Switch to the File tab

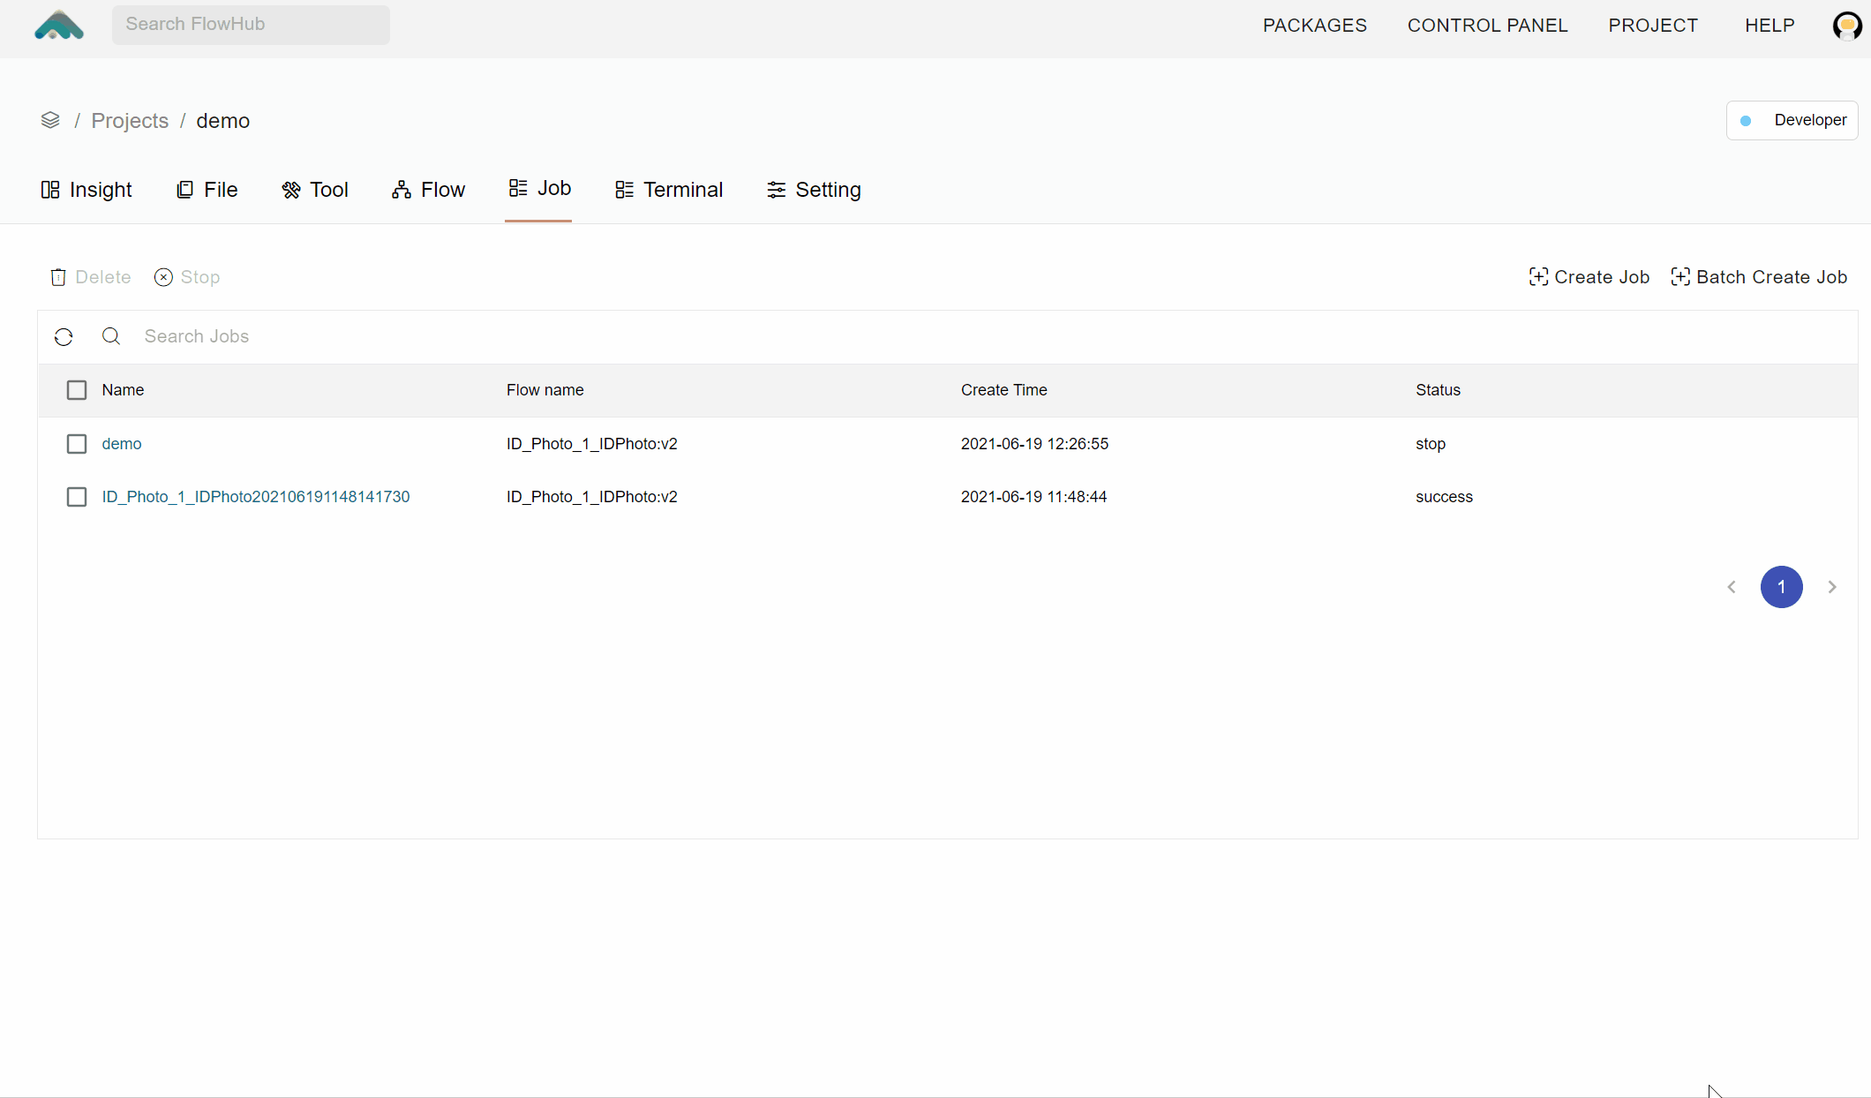click(207, 190)
